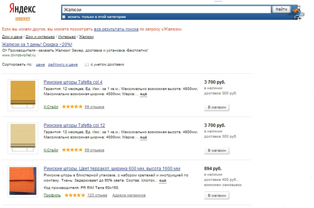Open the Жалюзи за 1 день ad link
Viewport: 314px width, 208px height.
tap(37, 44)
